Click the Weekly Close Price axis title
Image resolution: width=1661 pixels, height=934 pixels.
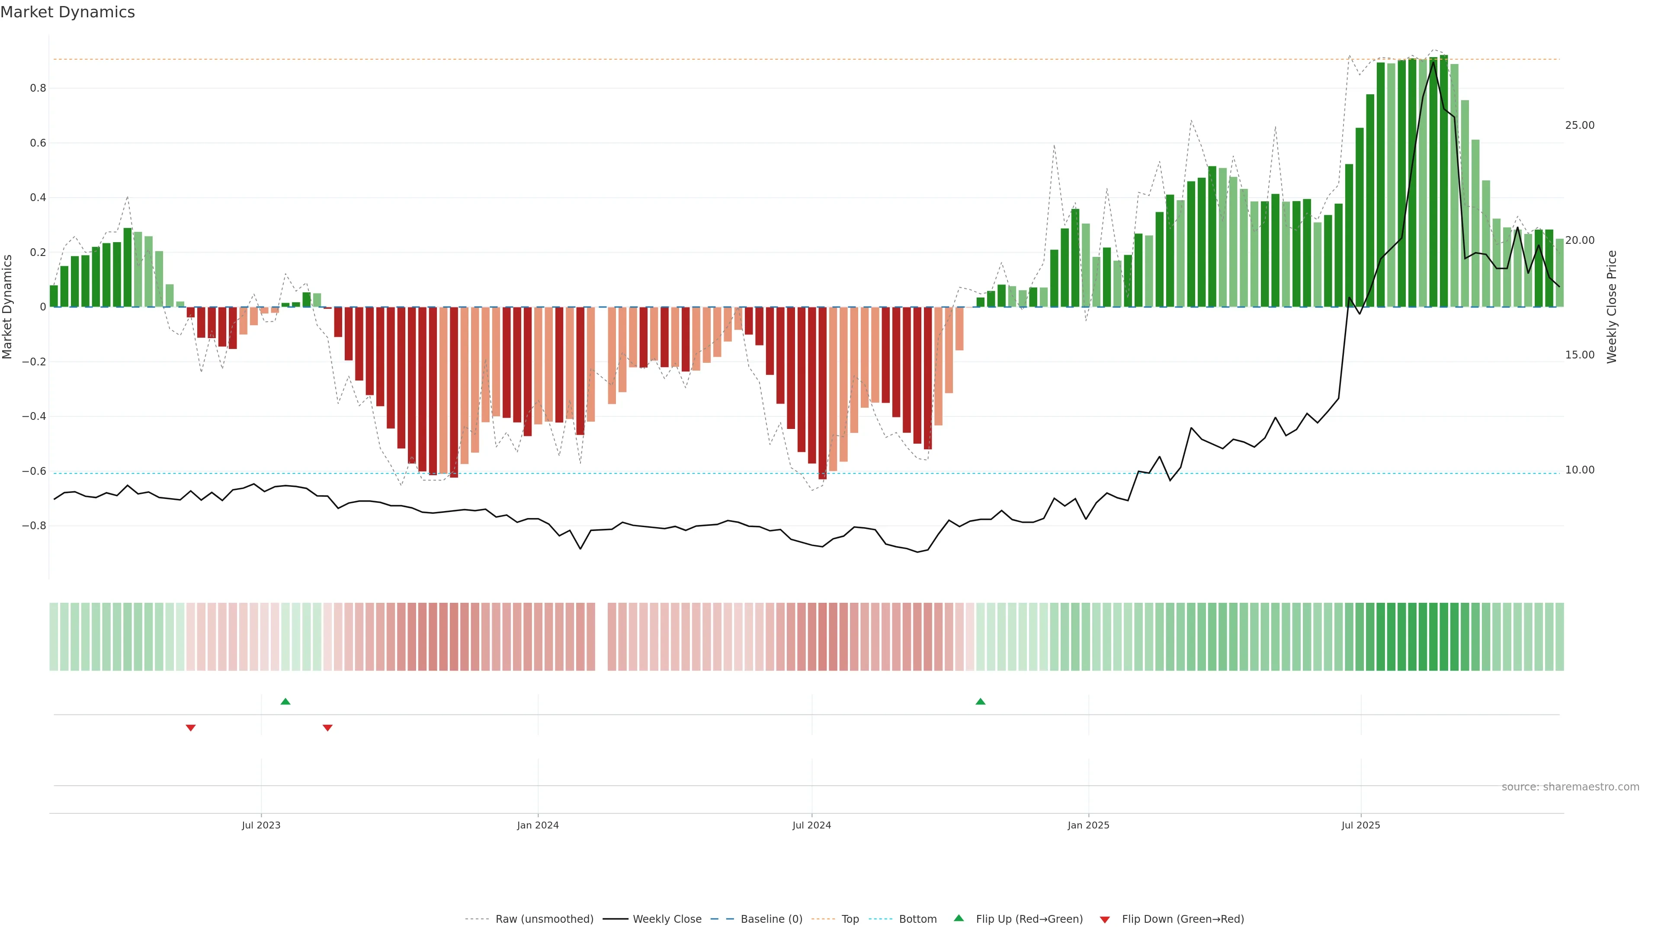(x=1612, y=307)
